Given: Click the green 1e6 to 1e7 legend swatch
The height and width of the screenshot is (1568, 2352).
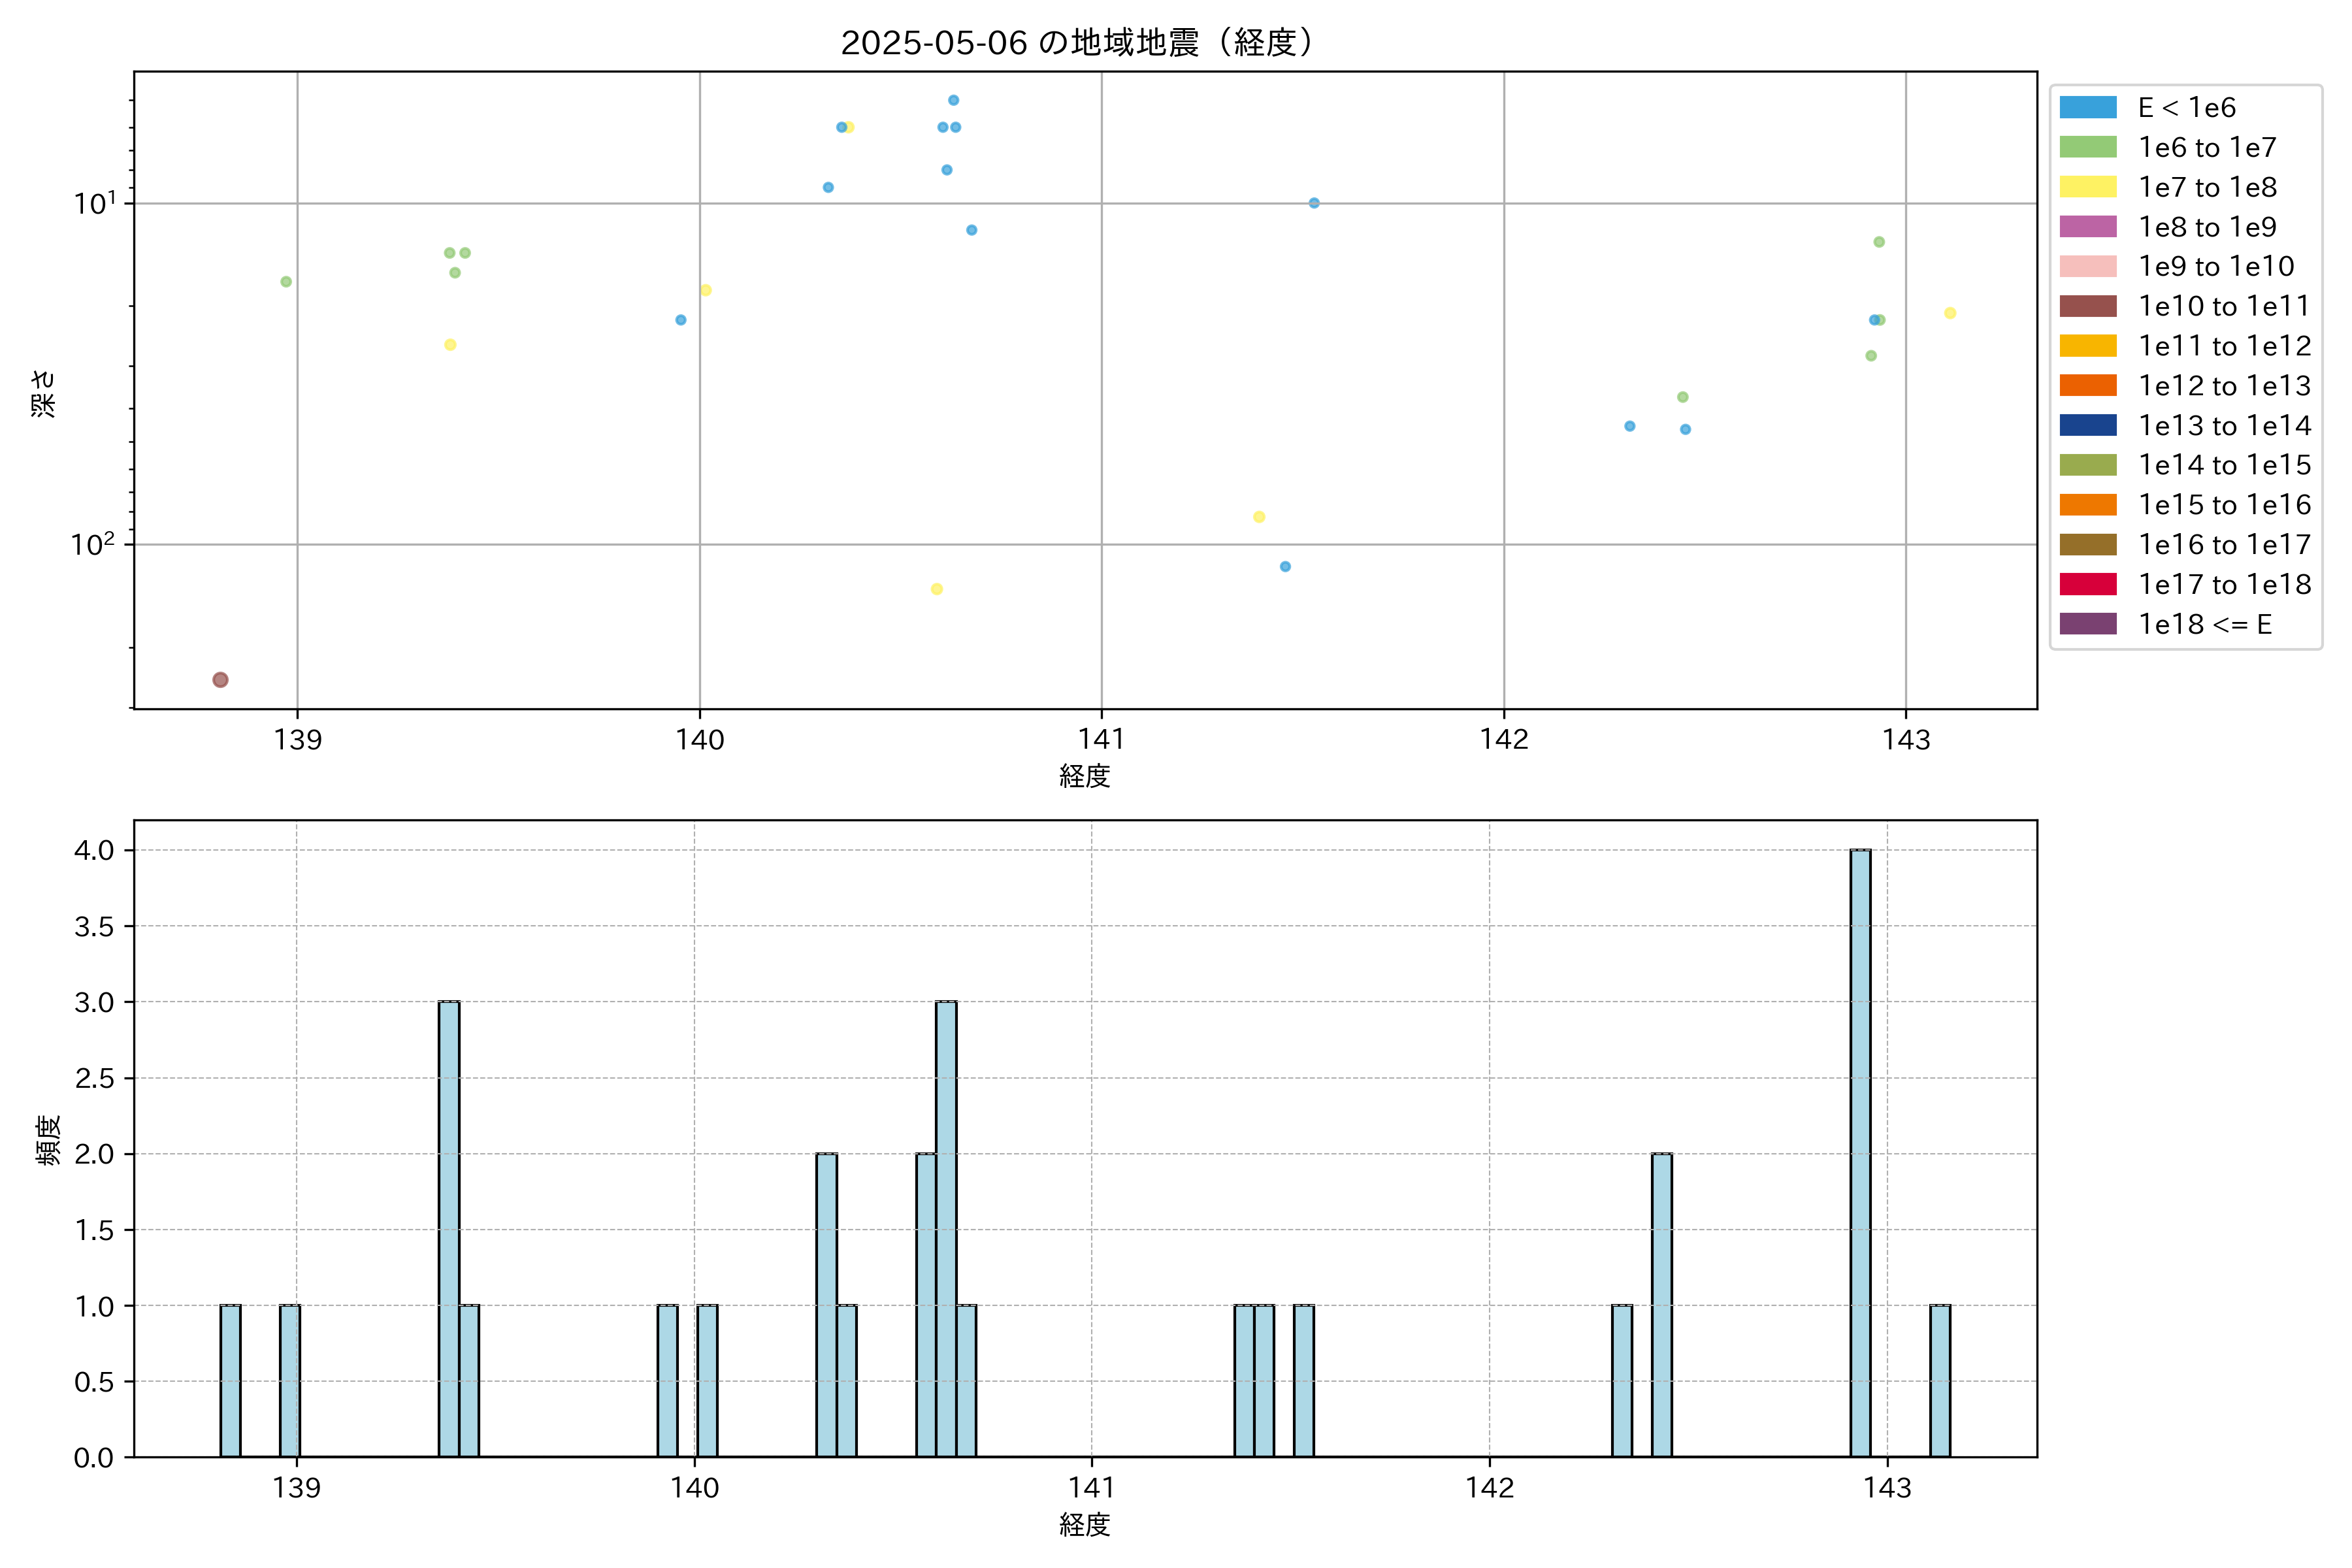Looking at the screenshot, I should 2087,147.
